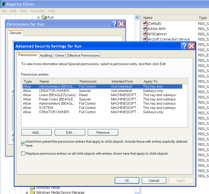The image size is (209, 194).
Task: Click the Remove button
Action: point(103,132)
